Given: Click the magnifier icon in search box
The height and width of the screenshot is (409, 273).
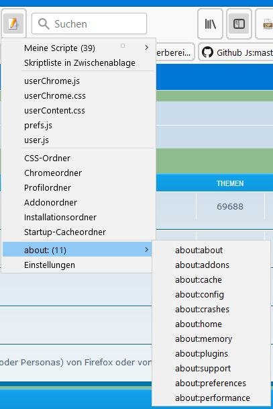Looking at the screenshot, I should [x=44, y=24].
